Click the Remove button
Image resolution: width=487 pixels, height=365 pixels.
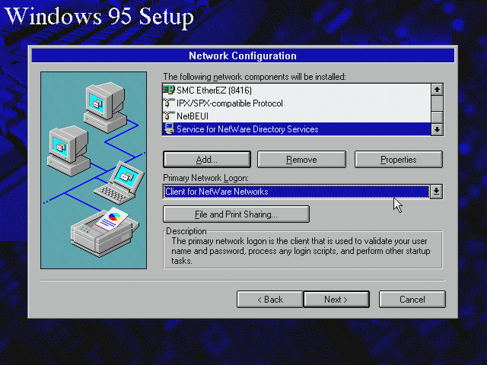click(x=301, y=160)
